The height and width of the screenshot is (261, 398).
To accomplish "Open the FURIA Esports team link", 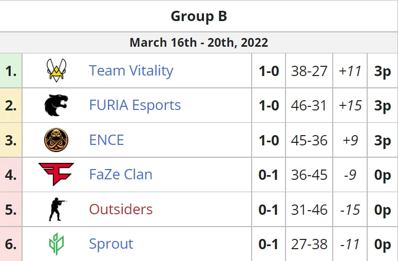I will (x=135, y=105).
